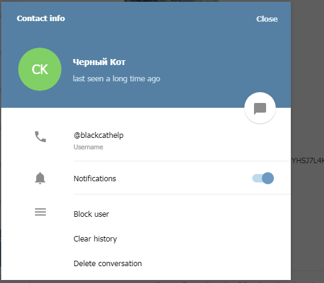Click the notifications bell icon
The image size is (324, 283).
click(x=40, y=178)
